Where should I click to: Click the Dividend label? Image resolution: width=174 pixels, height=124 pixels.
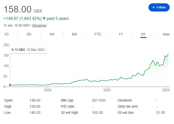[125, 100]
